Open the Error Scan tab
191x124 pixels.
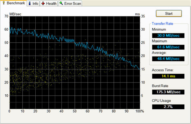pyautogui.click(x=70, y=4)
